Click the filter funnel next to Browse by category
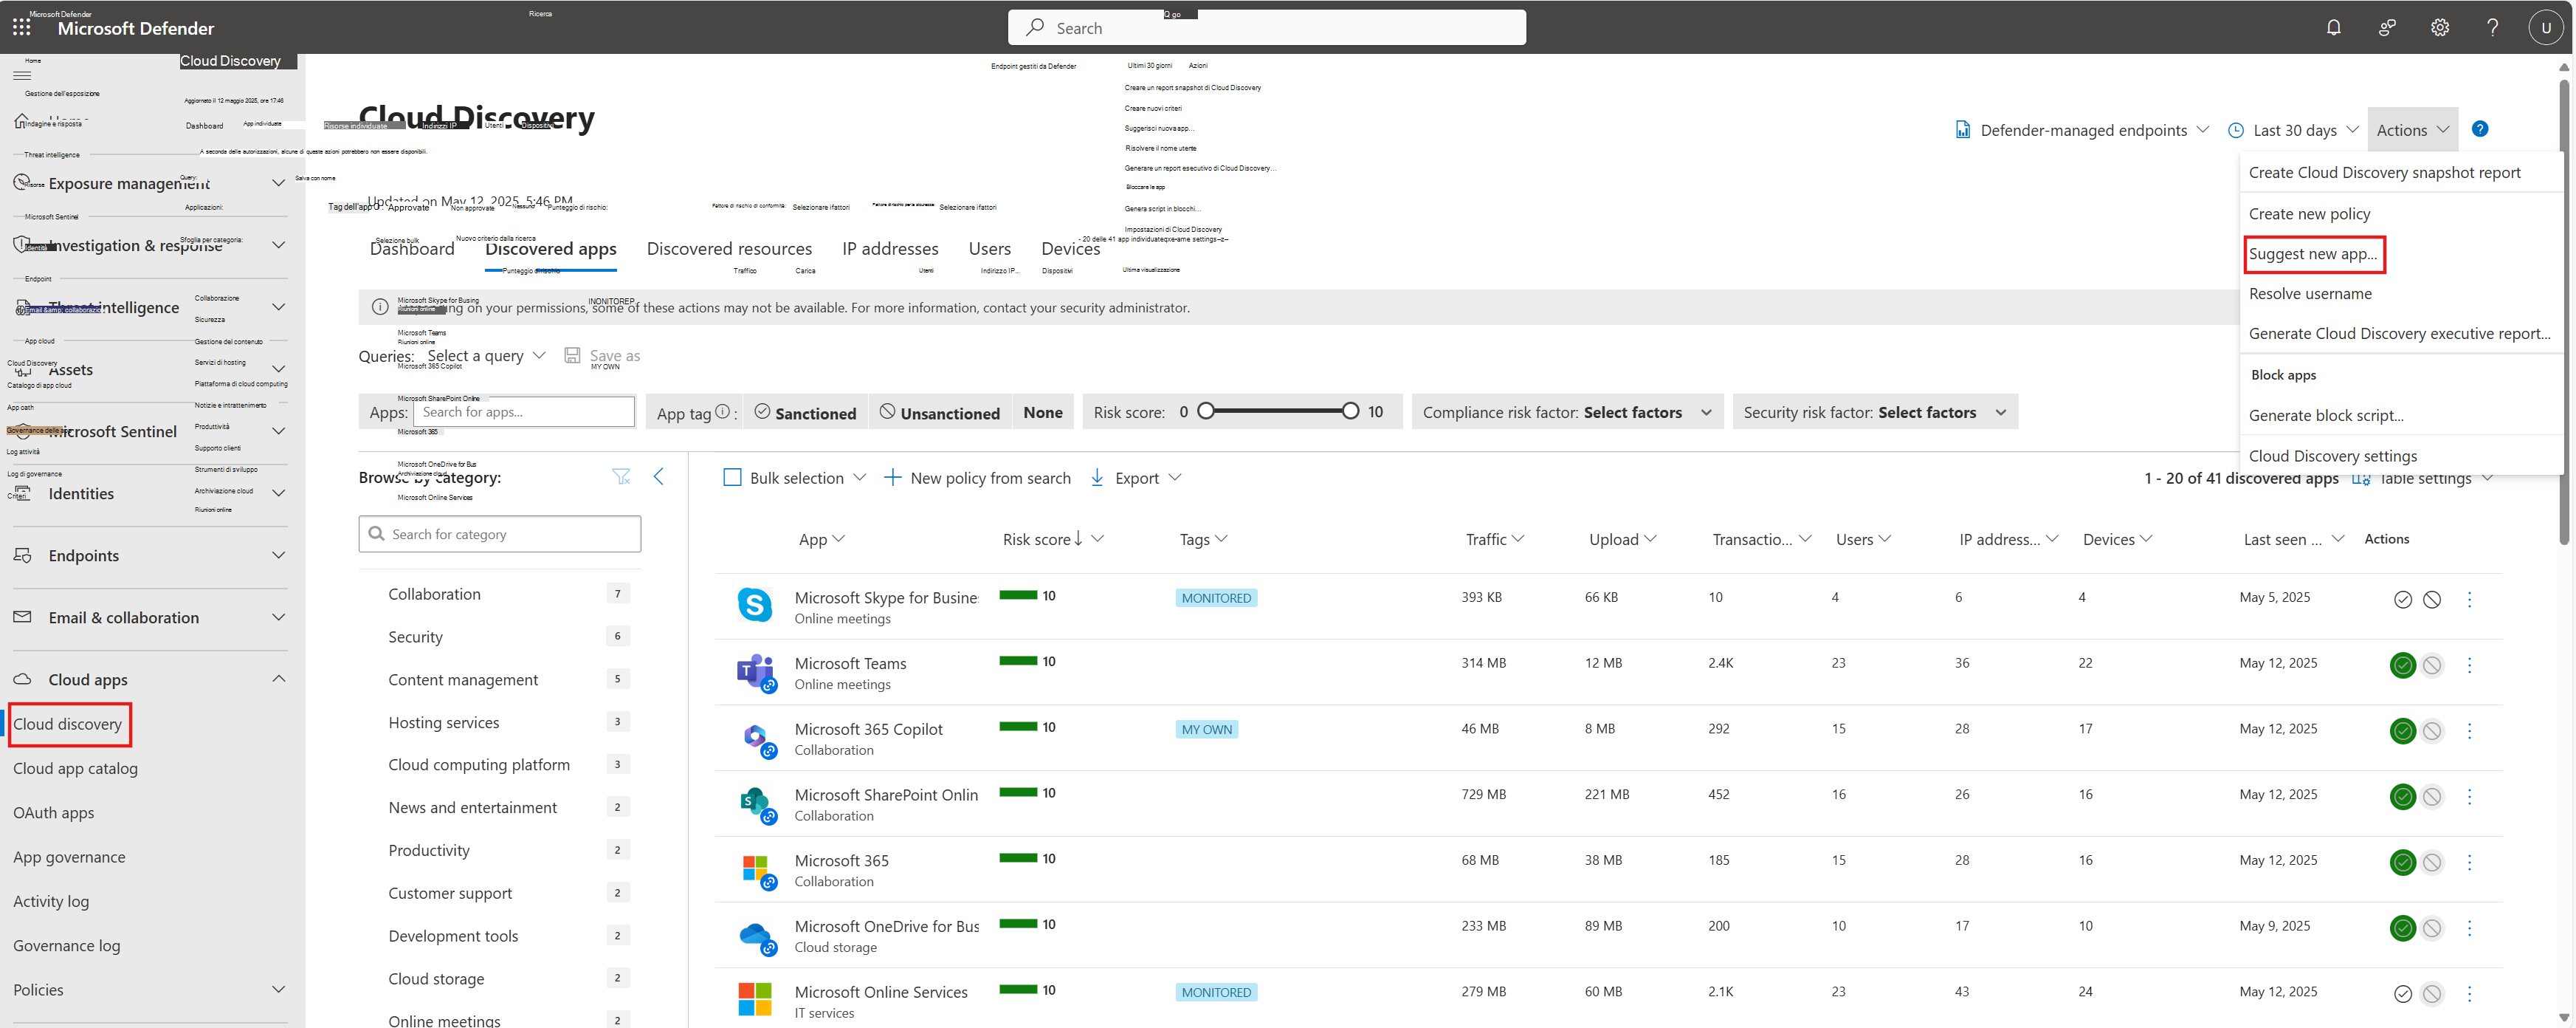Image resolution: width=2576 pixels, height=1028 pixels. [621, 476]
